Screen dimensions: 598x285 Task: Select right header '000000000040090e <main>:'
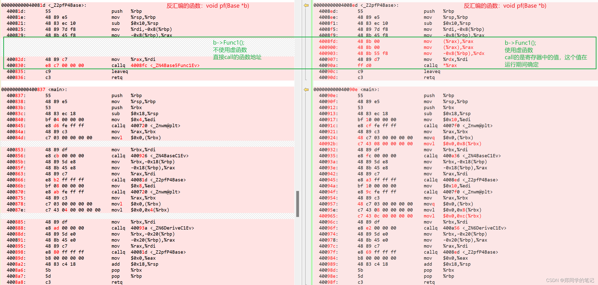click(x=346, y=90)
